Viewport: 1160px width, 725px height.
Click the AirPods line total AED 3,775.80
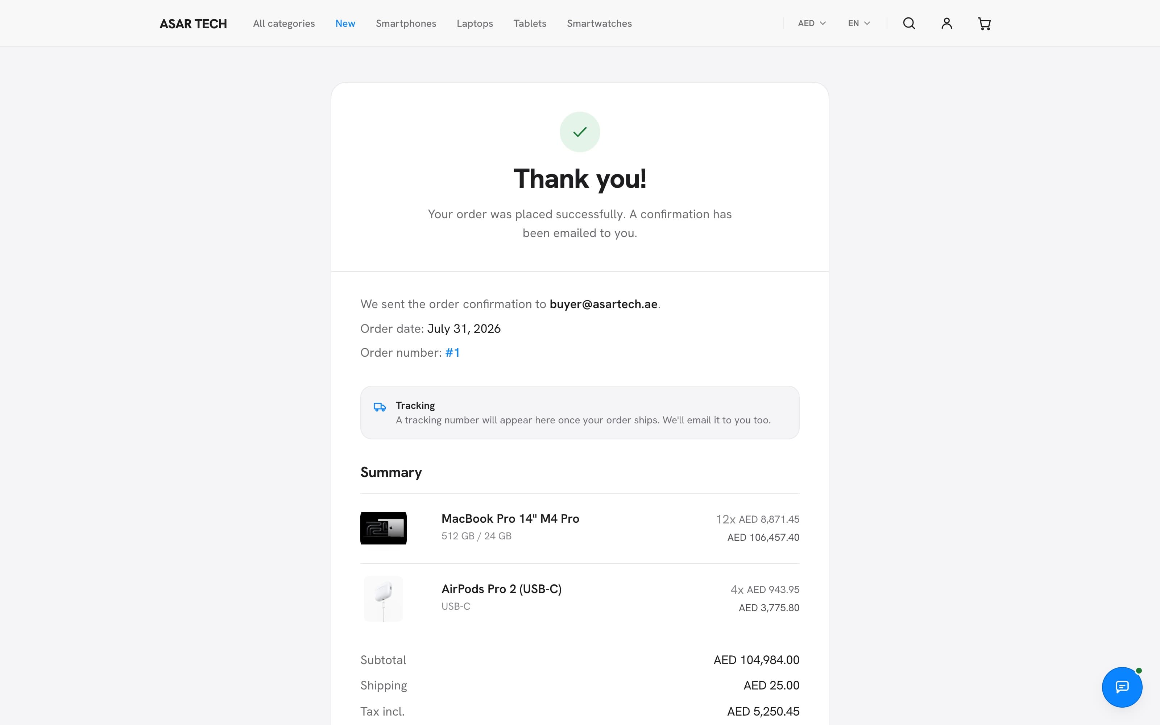(769, 608)
